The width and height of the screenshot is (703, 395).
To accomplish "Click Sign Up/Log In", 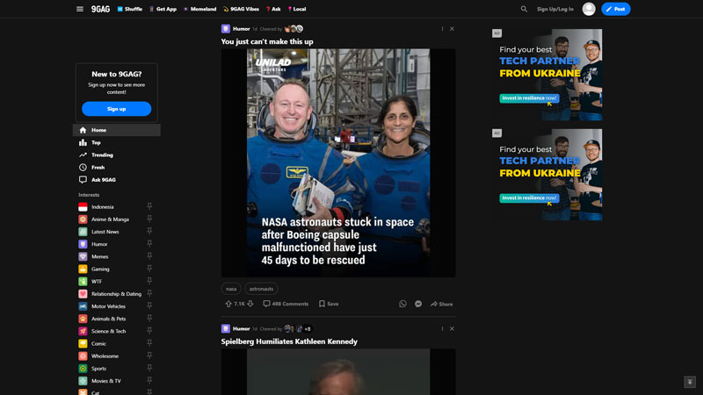I will [x=555, y=9].
